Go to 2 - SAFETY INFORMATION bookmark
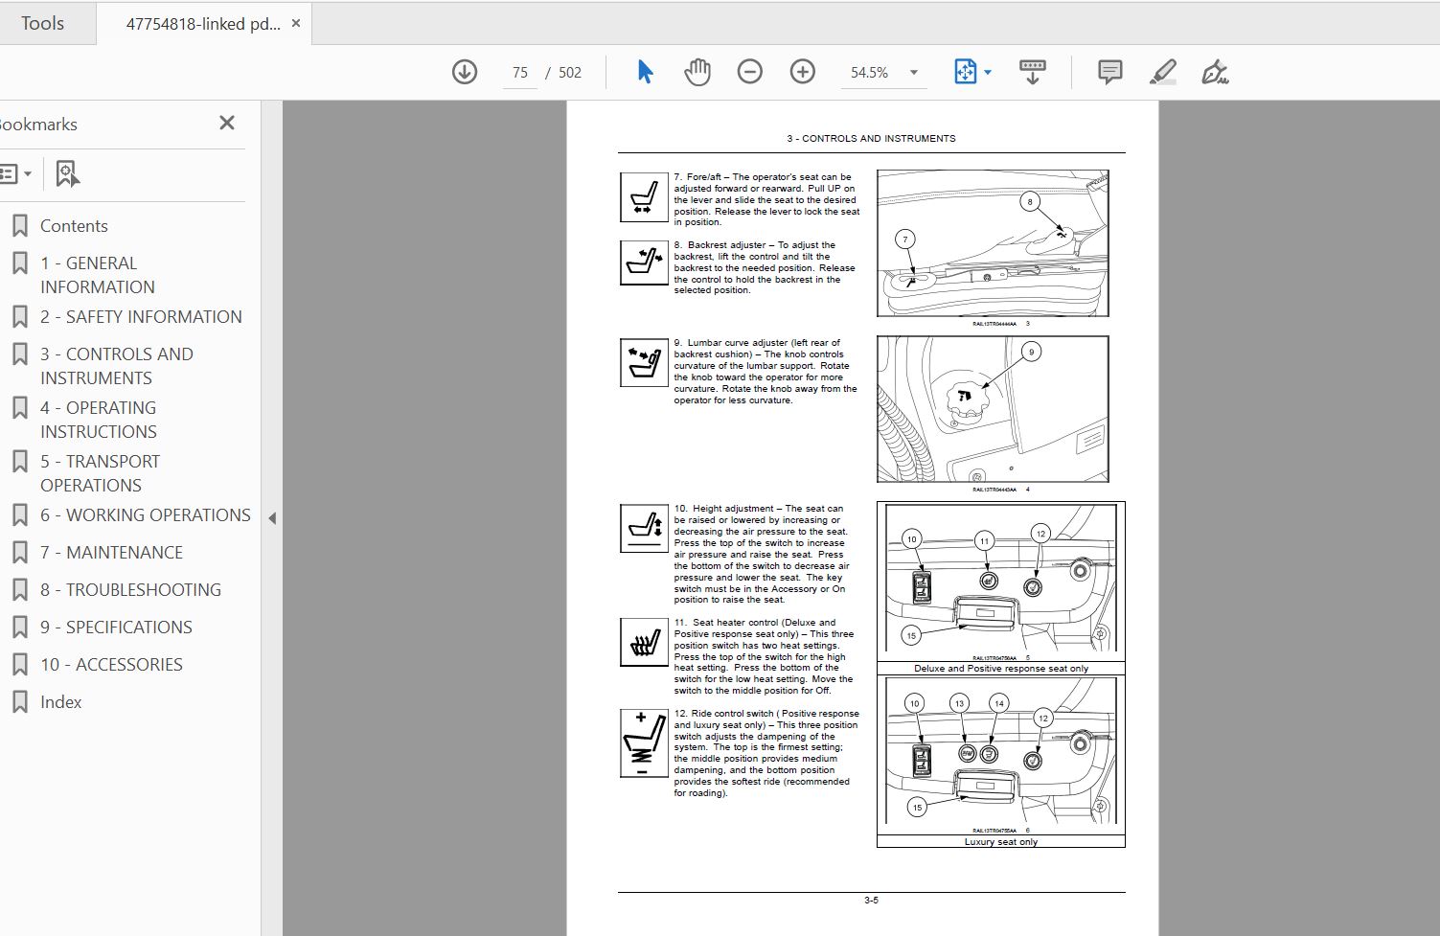Screen dimensions: 1440x936 click(141, 317)
